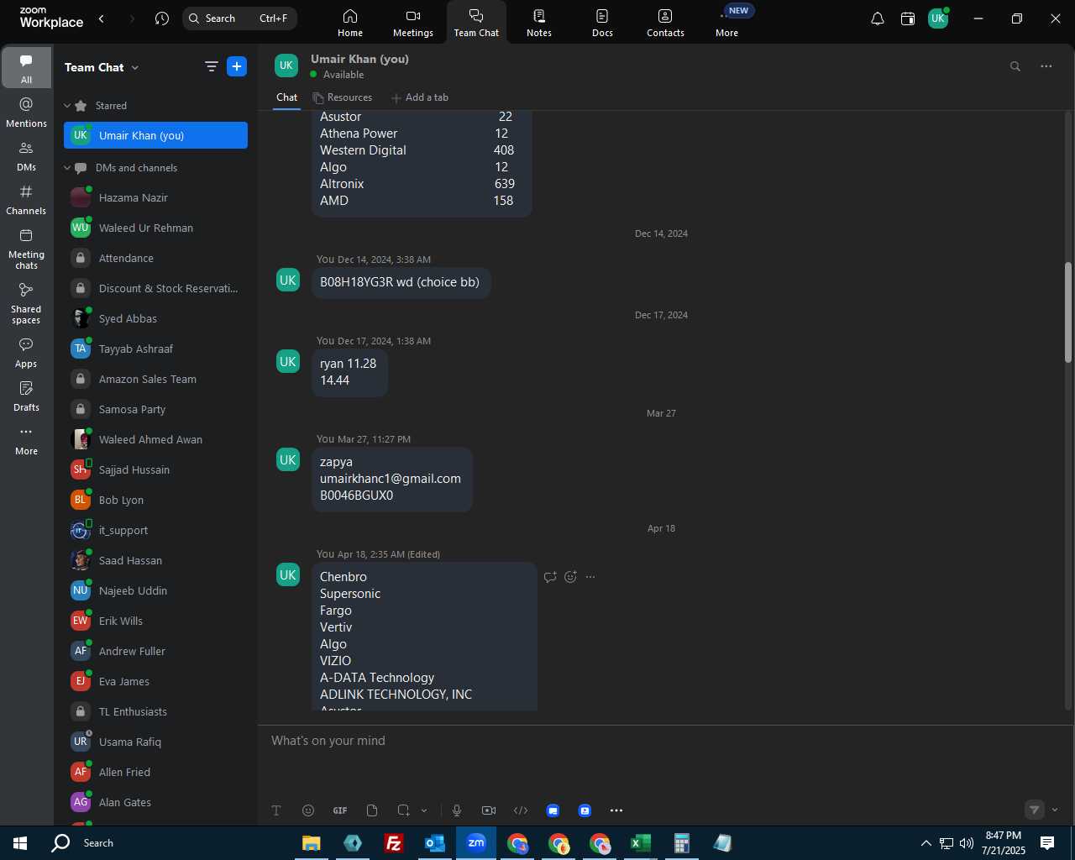This screenshot has width=1075, height=860.
Task: Open the Amazon Sales Team channel
Action: (156, 380)
